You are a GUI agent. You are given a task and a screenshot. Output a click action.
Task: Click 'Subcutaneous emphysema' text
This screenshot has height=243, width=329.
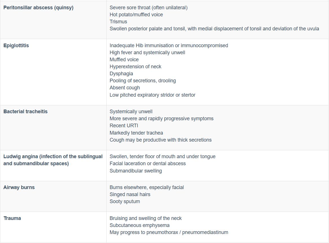(139, 225)
